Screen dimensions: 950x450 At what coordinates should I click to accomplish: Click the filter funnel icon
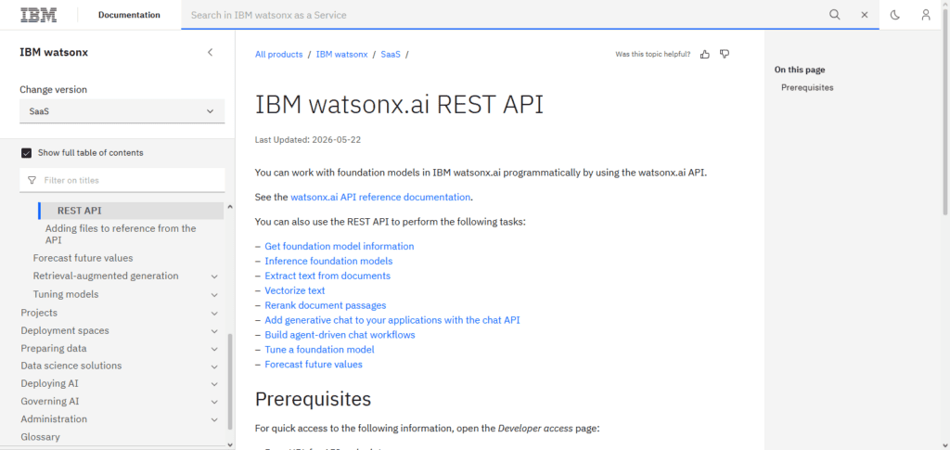[32, 181]
